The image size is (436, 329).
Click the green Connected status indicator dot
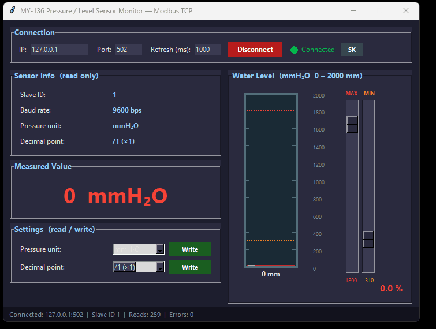pyautogui.click(x=294, y=50)
